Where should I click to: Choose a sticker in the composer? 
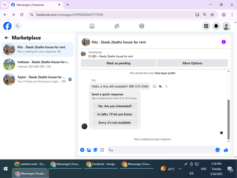95,150
